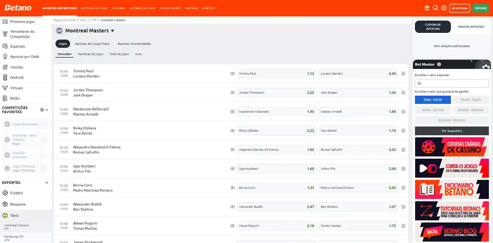The image size is (493, 243).
Task: Switch to Handicap de jogos tab
Action: click(90, 54)
